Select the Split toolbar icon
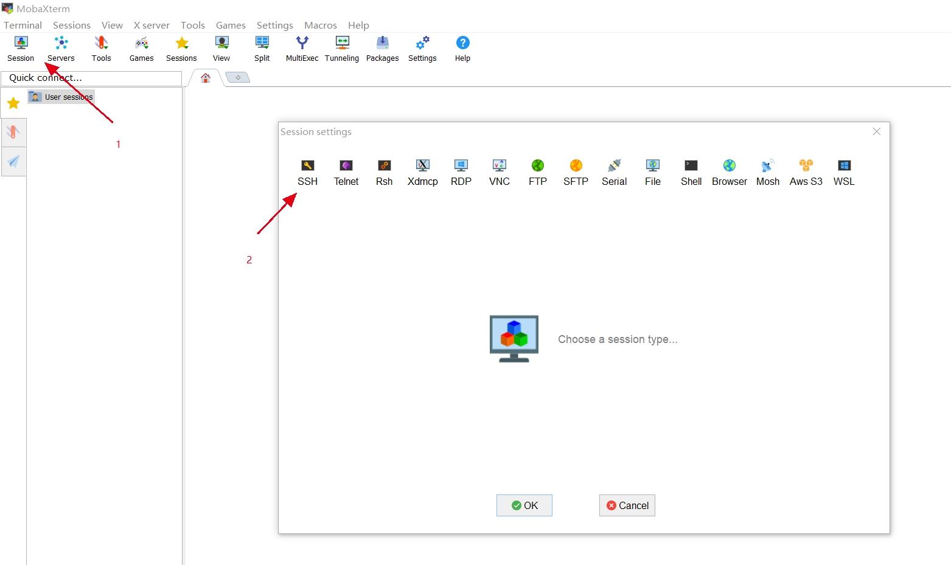Image resolution: width=951 pixels, height=565 pixels. [262, 49]
